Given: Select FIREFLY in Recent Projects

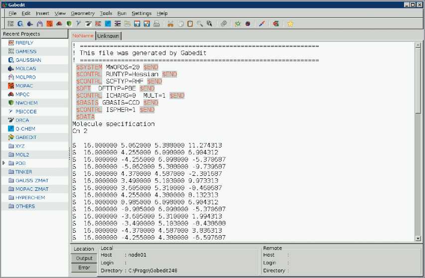Looking at the screenshot, I should point(35,43).
